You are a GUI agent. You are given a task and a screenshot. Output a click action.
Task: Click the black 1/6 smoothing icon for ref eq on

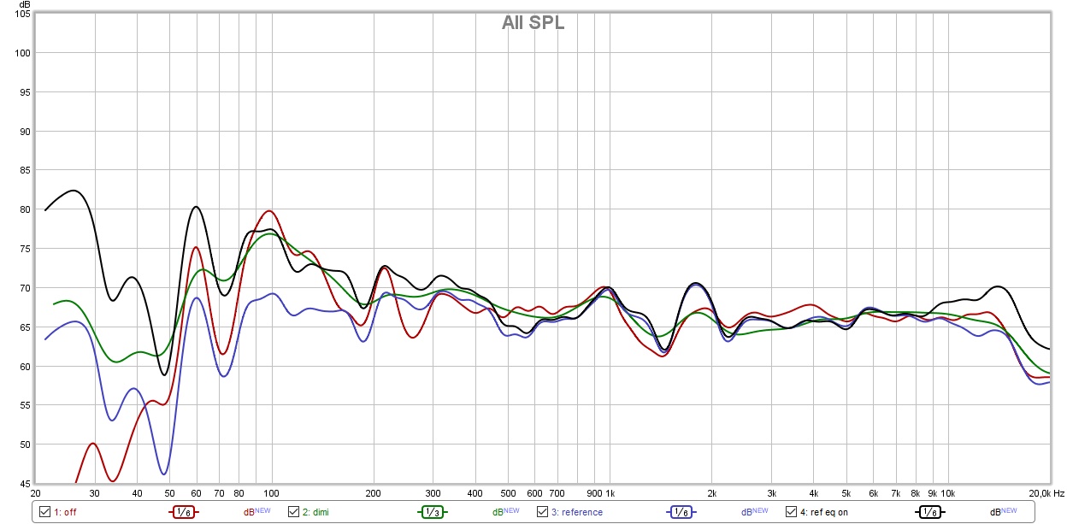click(x=930, y=512)
